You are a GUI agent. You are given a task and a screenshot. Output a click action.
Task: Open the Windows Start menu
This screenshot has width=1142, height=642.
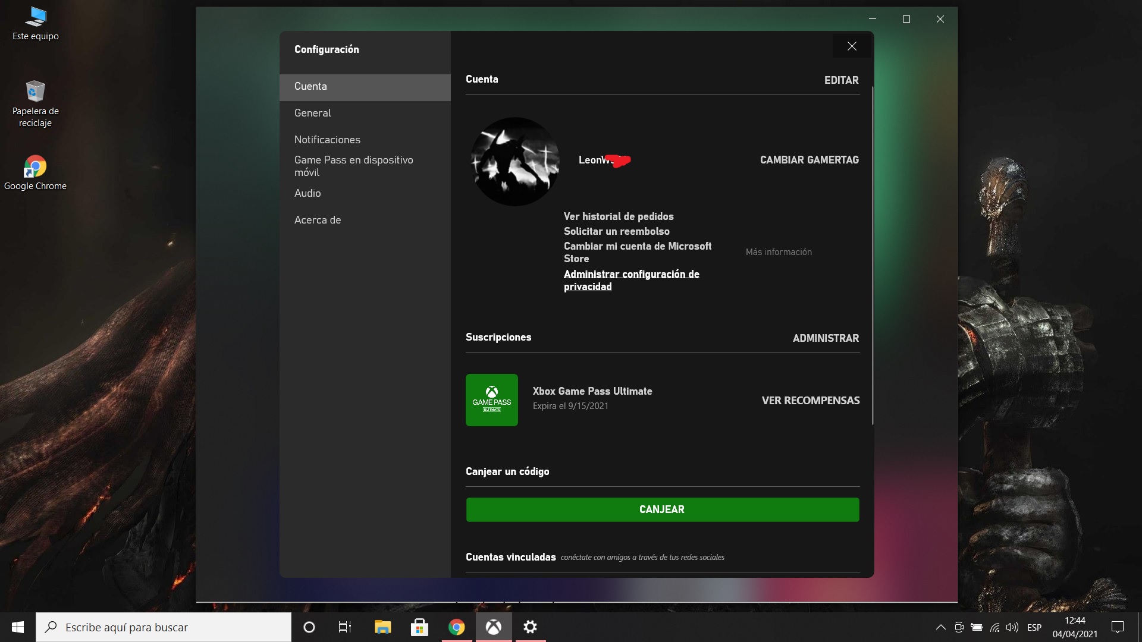[x=18, y=627]
